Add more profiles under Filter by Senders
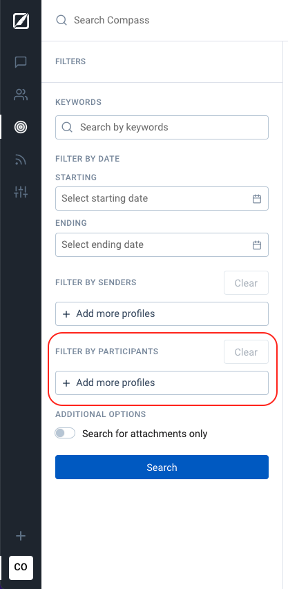The image size is (288, 589). coord(162,313)
